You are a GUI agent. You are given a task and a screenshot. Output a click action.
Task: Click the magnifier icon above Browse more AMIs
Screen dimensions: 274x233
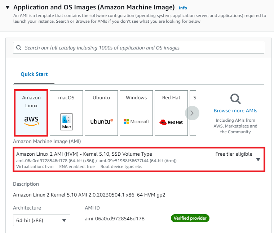tap(235, 99)
